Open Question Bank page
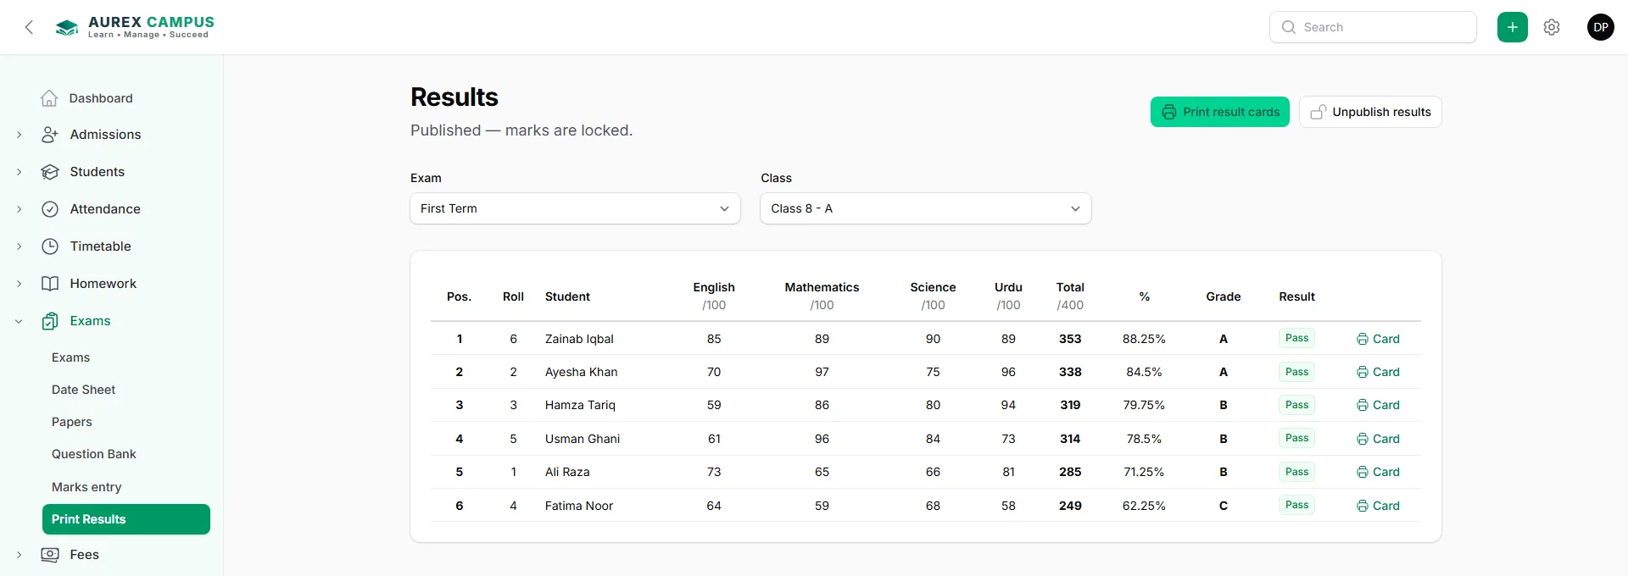Viewport: 1628px width, 576px height. (x=94, y=454)
